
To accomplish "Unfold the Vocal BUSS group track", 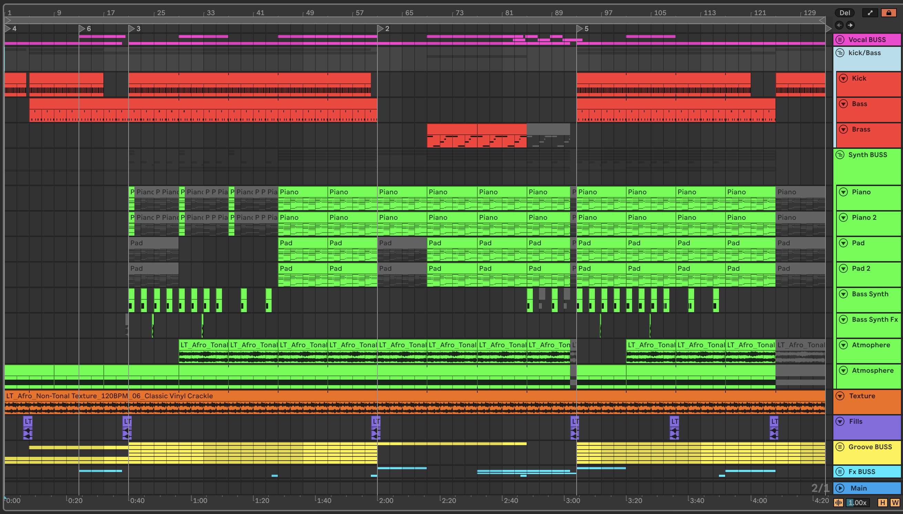I will (x=840, y=40).
